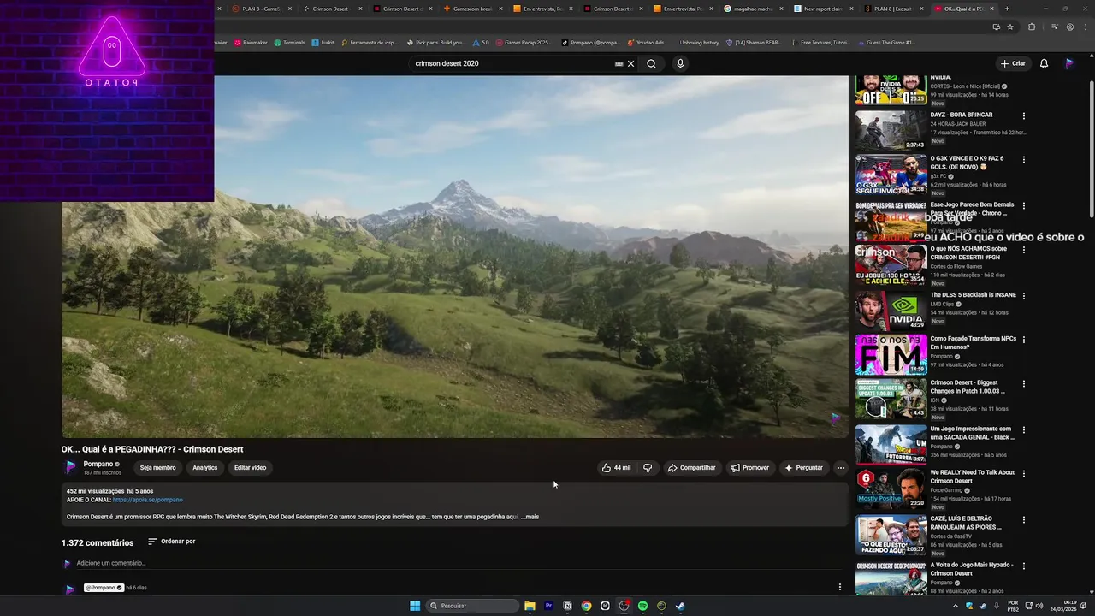The width and height of the screenshot is (1095, 616).
Task: Open Chrome extensions puzzle icon
Action: (1032, 27)
